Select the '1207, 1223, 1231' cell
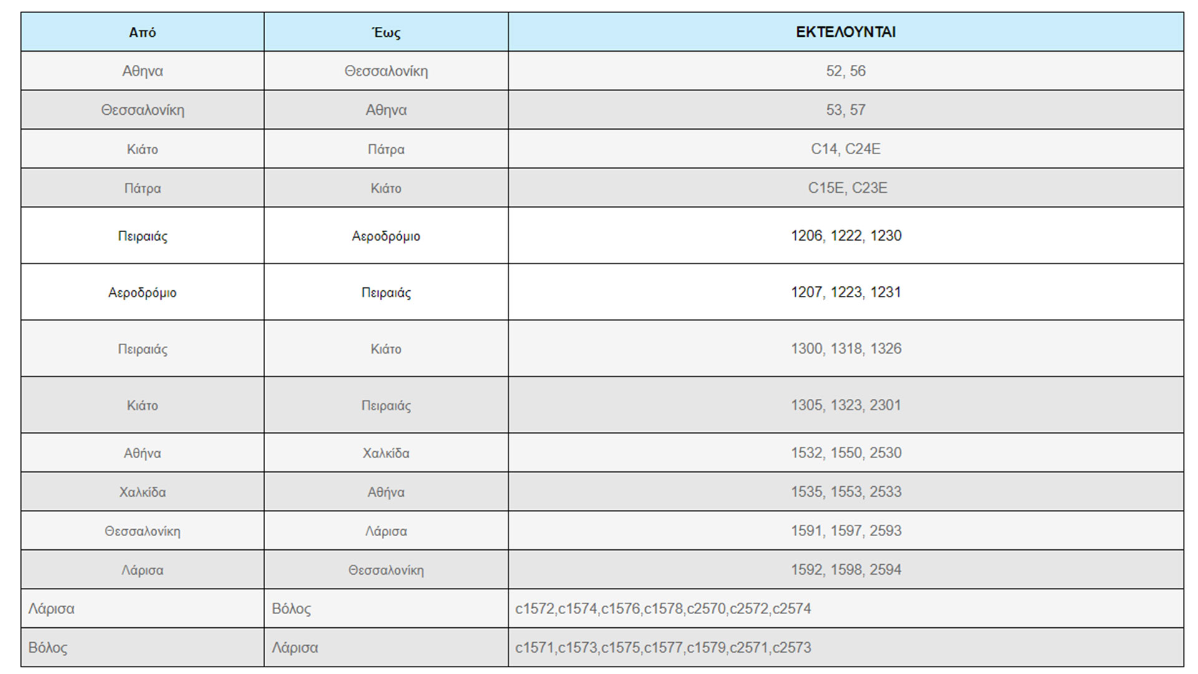Screen dimensions: 1198x674 pyautogui.click(x=845, y=292)
